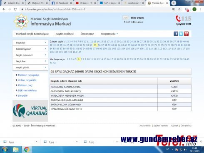Open the YouTube social icon

[x=186, y=34]
